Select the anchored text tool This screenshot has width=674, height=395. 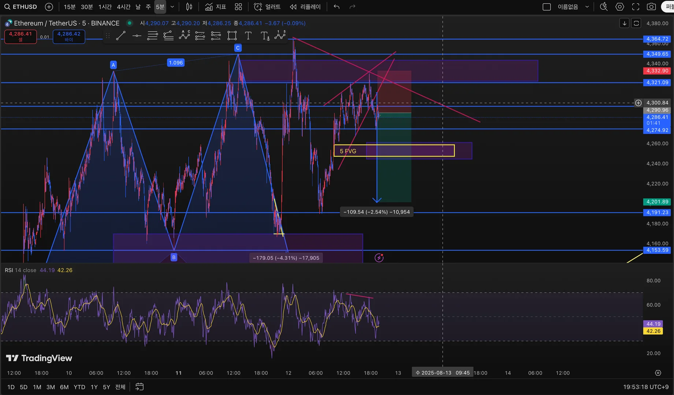pyautogui.click(x=265, y=36)
